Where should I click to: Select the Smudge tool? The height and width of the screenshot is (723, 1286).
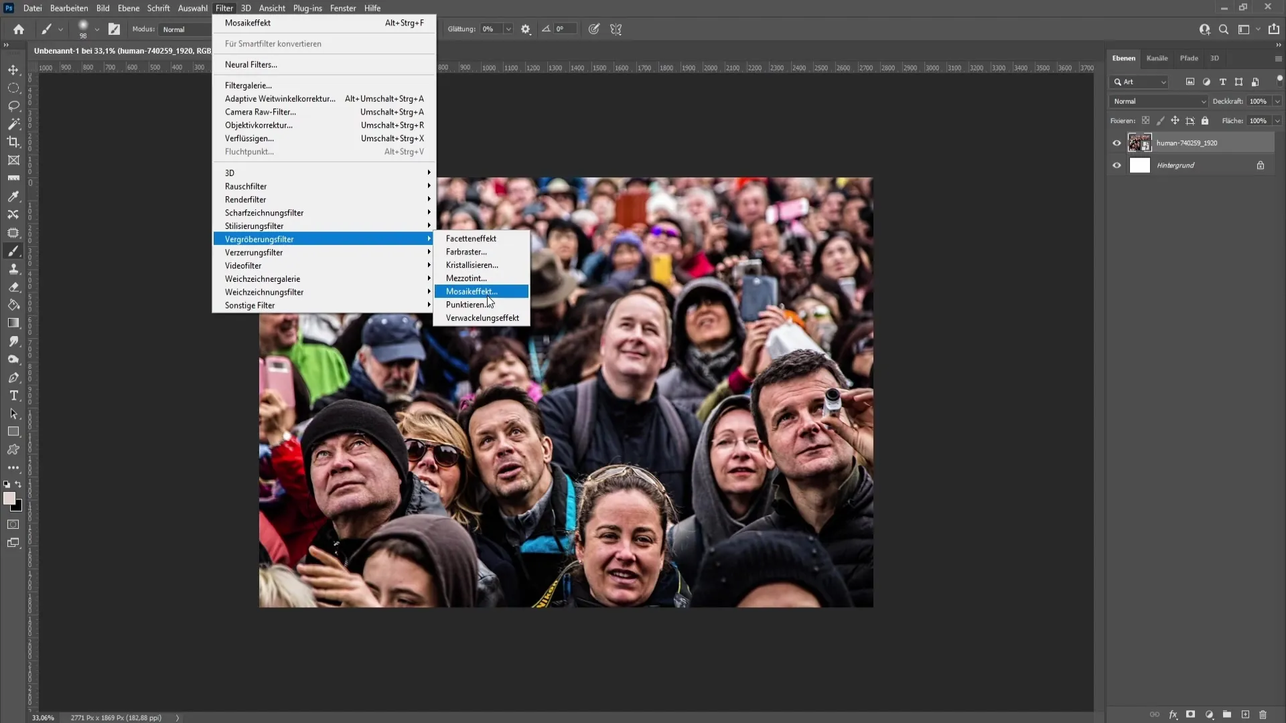(x=13, y=341)
